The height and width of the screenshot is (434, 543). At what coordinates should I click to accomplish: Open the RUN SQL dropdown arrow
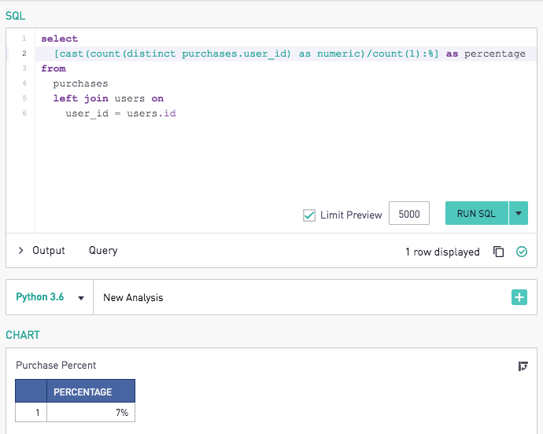519,213
